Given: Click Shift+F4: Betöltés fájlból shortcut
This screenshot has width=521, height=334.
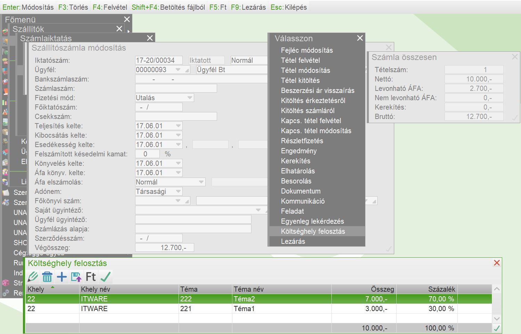Looking at the screenshot, I should point(168,7).
